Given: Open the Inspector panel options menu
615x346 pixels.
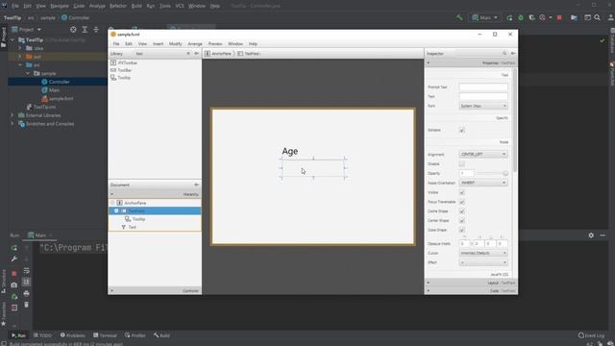Looking at the screenshot, I should pyautogui.click(x=513, y=54).
